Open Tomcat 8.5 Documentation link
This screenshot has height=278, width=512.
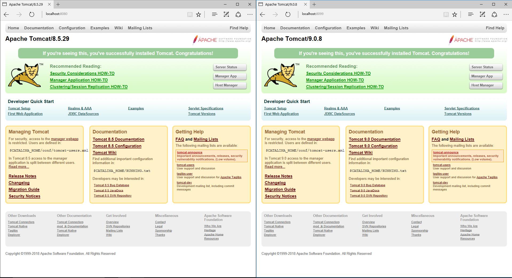coord(118,139)
